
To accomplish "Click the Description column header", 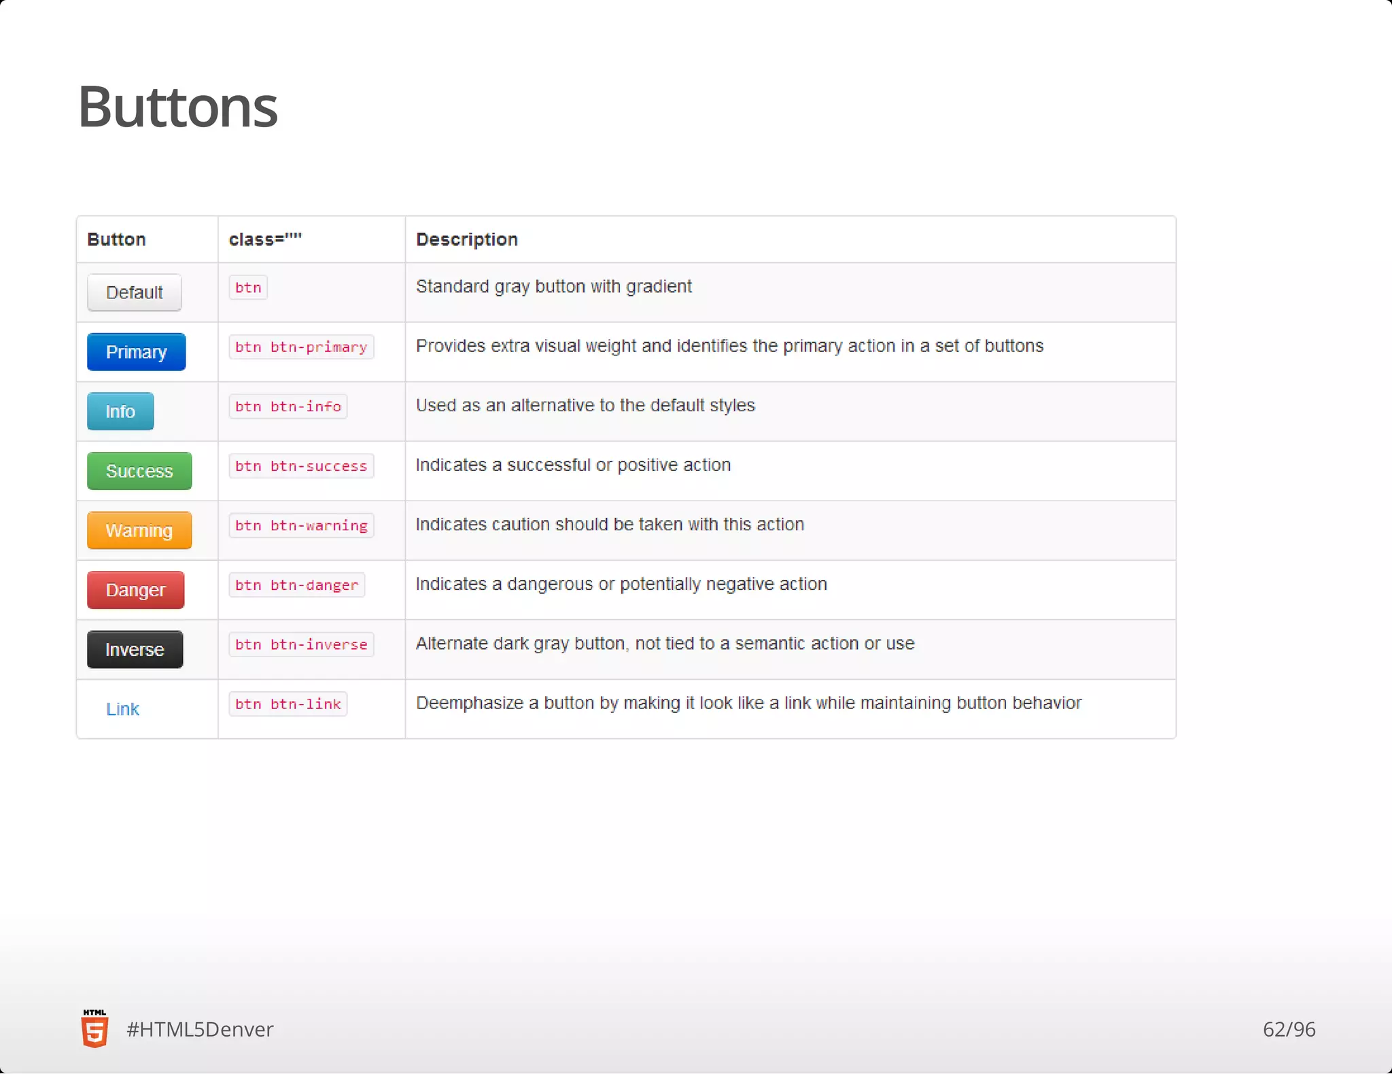I will 467,239.
